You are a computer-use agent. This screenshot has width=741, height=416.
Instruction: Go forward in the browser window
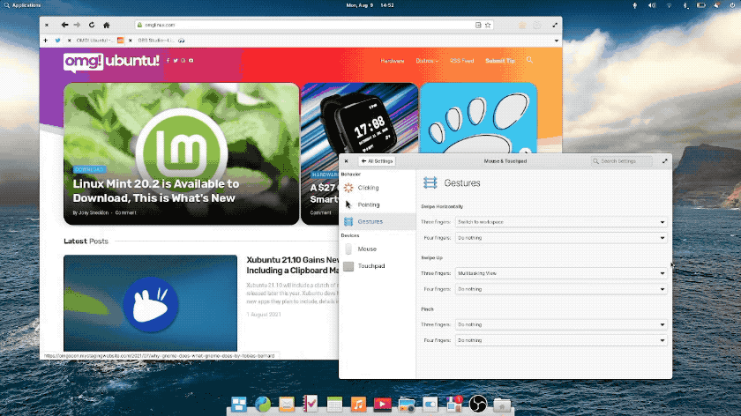click(x=77, y=25)
